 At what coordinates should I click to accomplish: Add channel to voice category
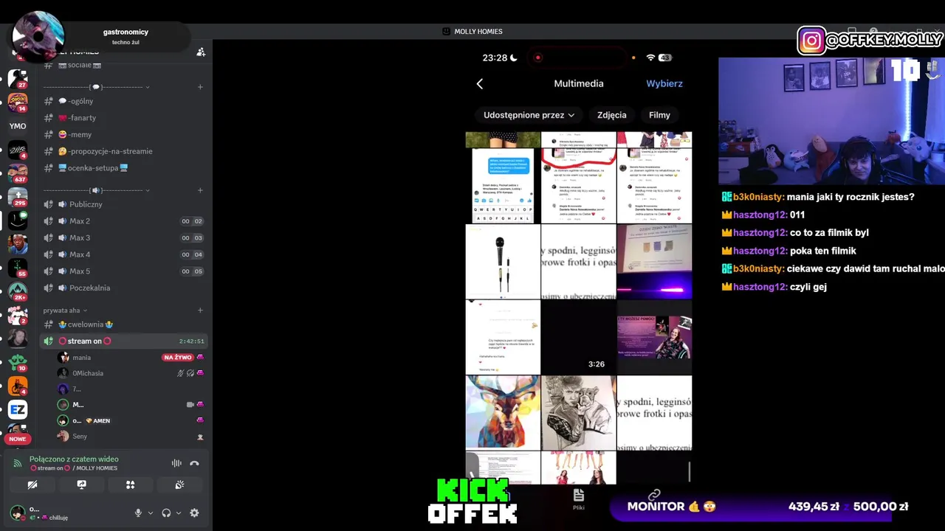pyautogui.click(x=200, y=190)
